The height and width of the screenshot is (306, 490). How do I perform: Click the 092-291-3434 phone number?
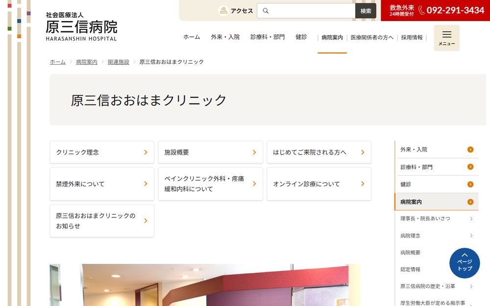coord(455,10)
